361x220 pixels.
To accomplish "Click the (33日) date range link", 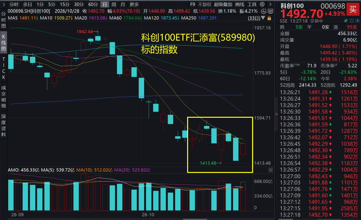I will pos(254,18).
